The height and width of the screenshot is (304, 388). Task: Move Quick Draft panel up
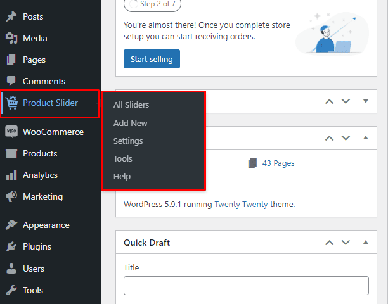pyautogui.click(x=329, y=243)
